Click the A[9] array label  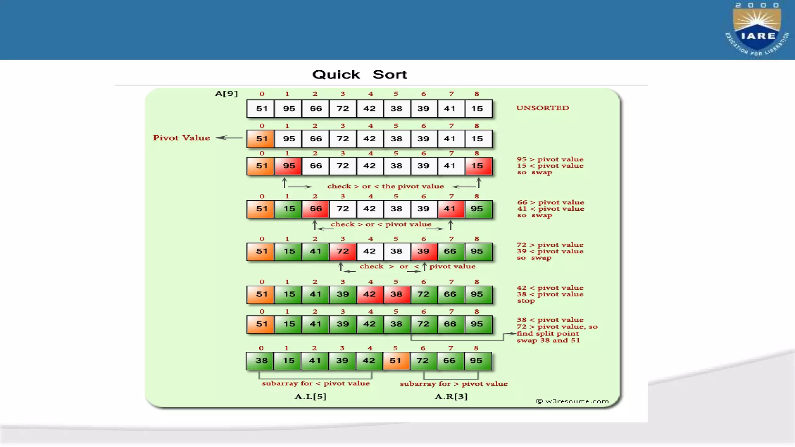click(x=226, y=94)
